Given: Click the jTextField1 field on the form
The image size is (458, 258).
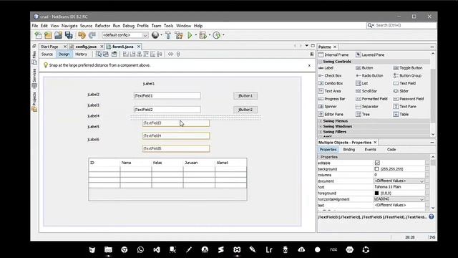Looking at the screenshot, I should [167, 95].
